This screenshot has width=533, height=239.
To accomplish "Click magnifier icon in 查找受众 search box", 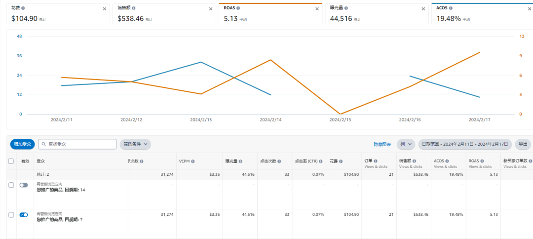I will tap(43, 144).
